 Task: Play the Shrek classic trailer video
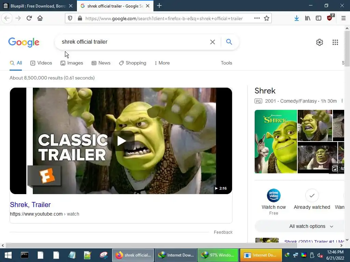[x=121, y=141]
